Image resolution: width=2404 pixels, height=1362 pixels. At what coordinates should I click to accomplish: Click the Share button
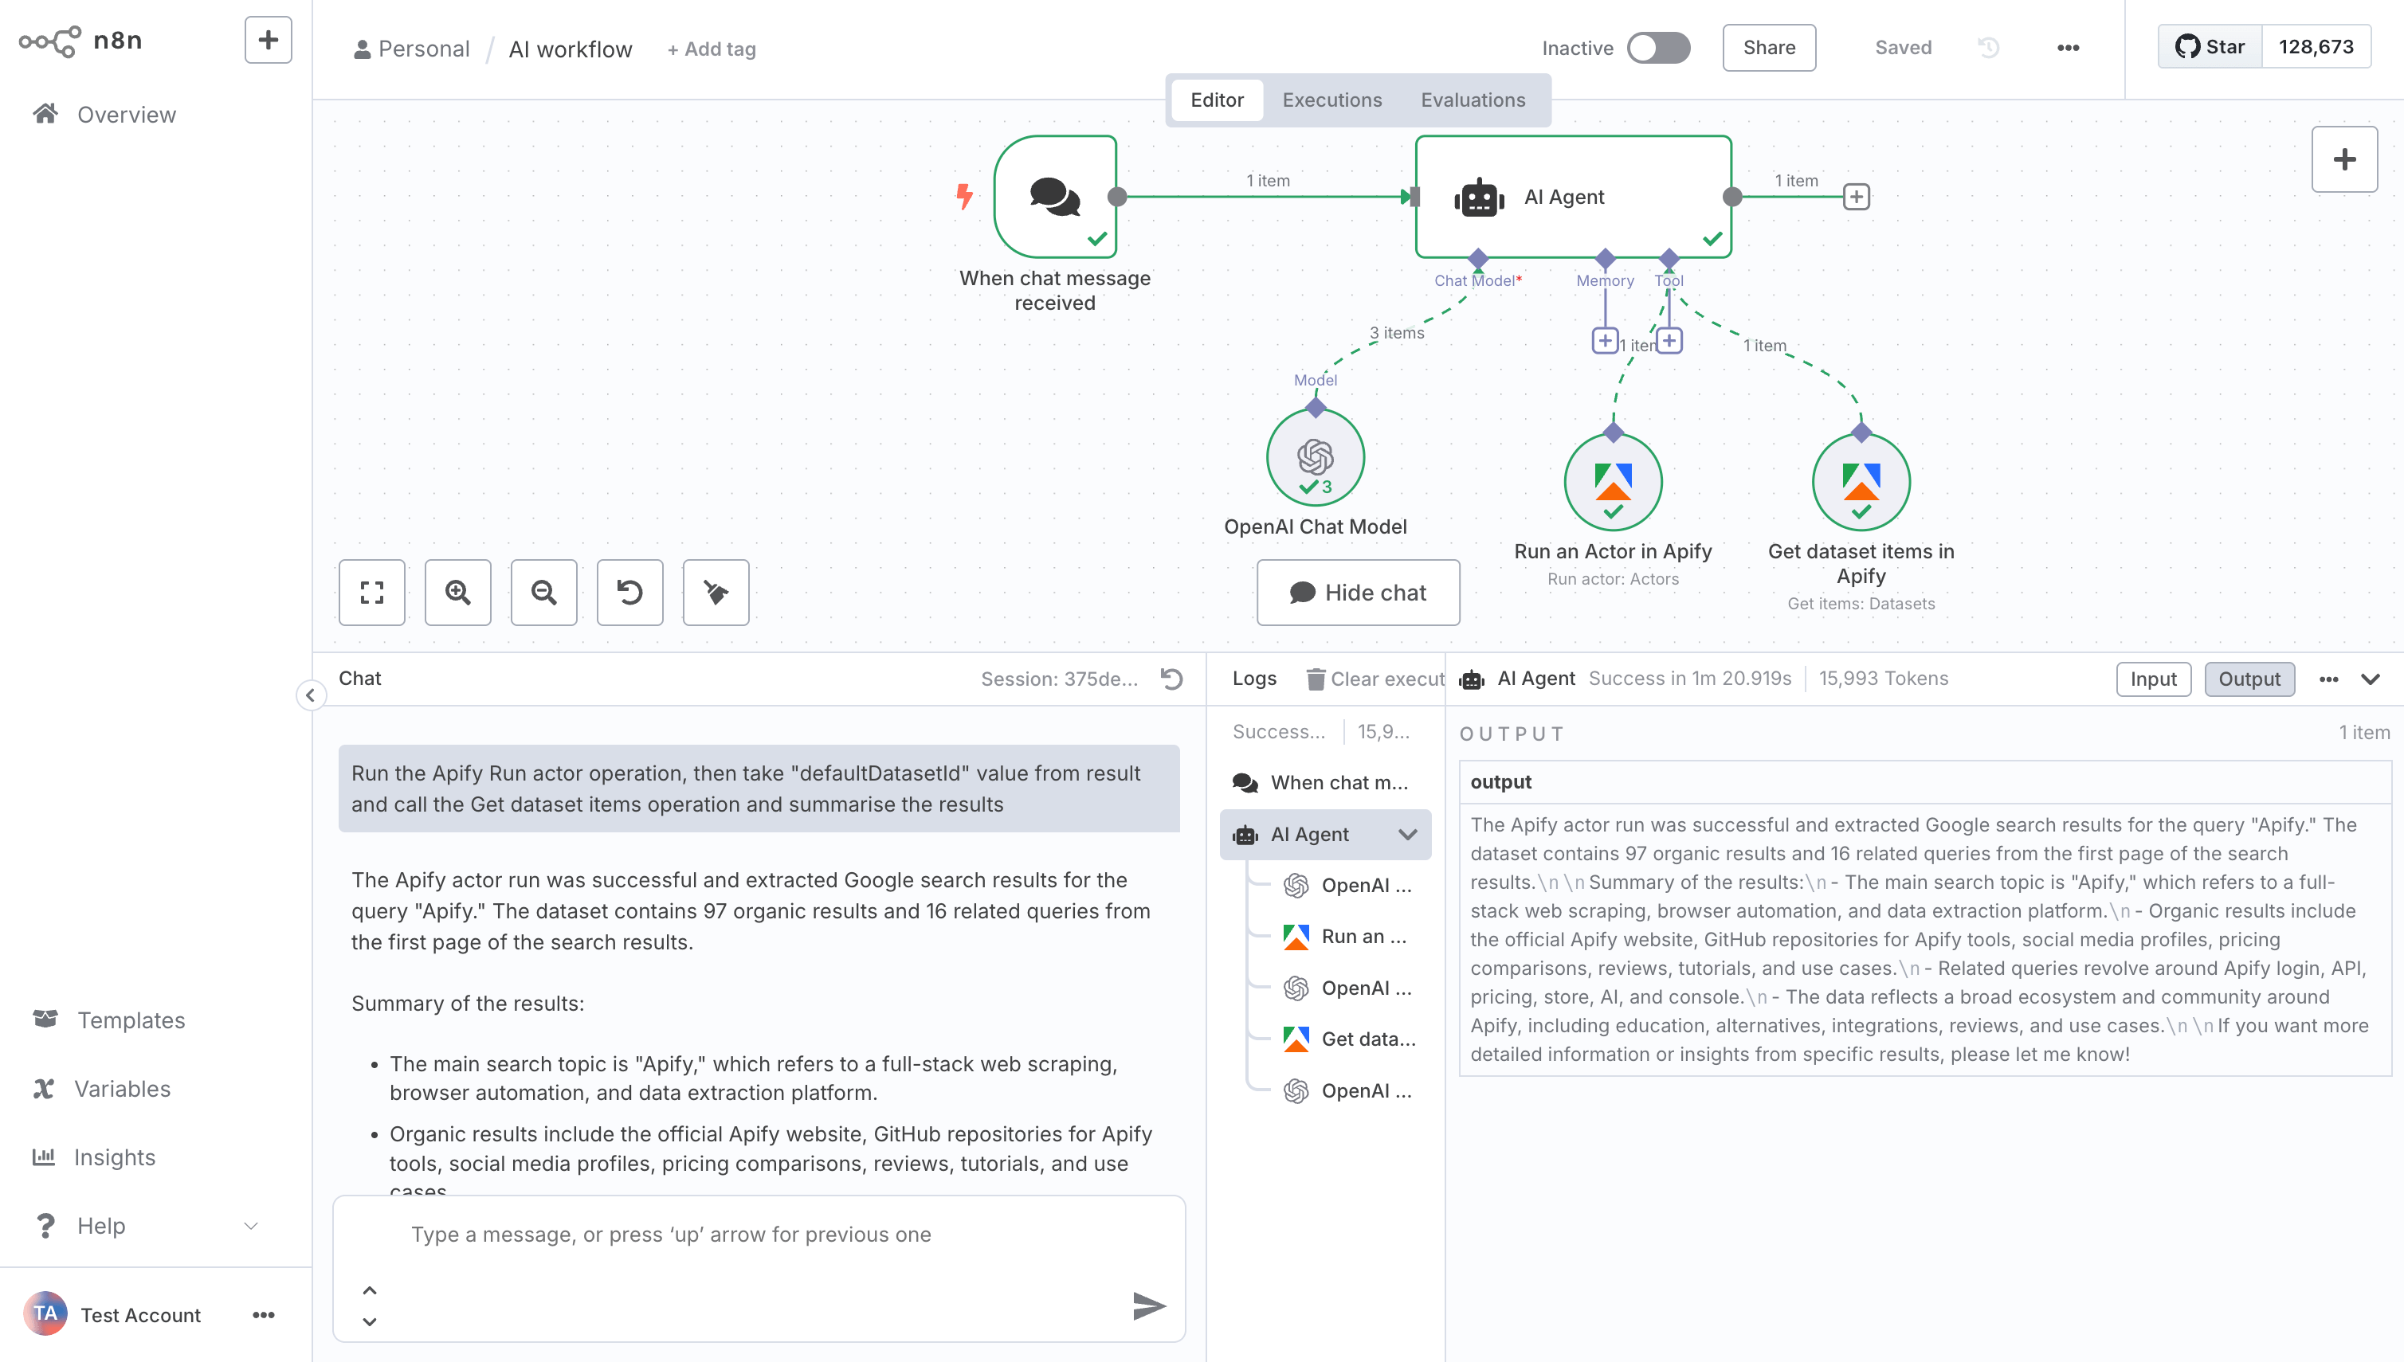tap(1767, 48)
